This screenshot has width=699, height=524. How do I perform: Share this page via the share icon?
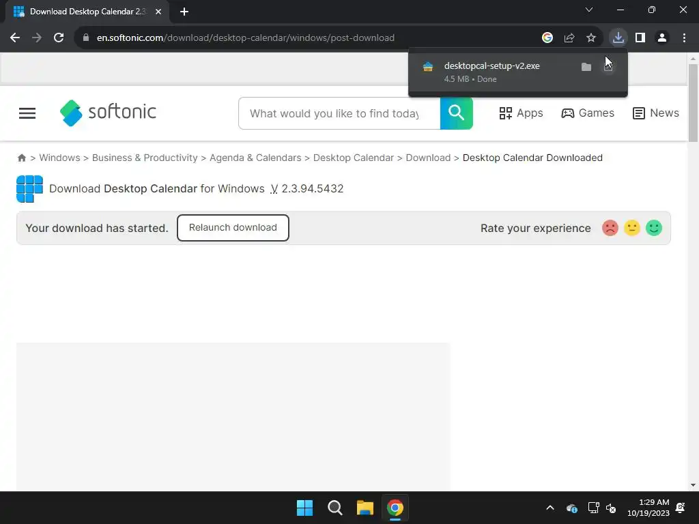(569, 38)
